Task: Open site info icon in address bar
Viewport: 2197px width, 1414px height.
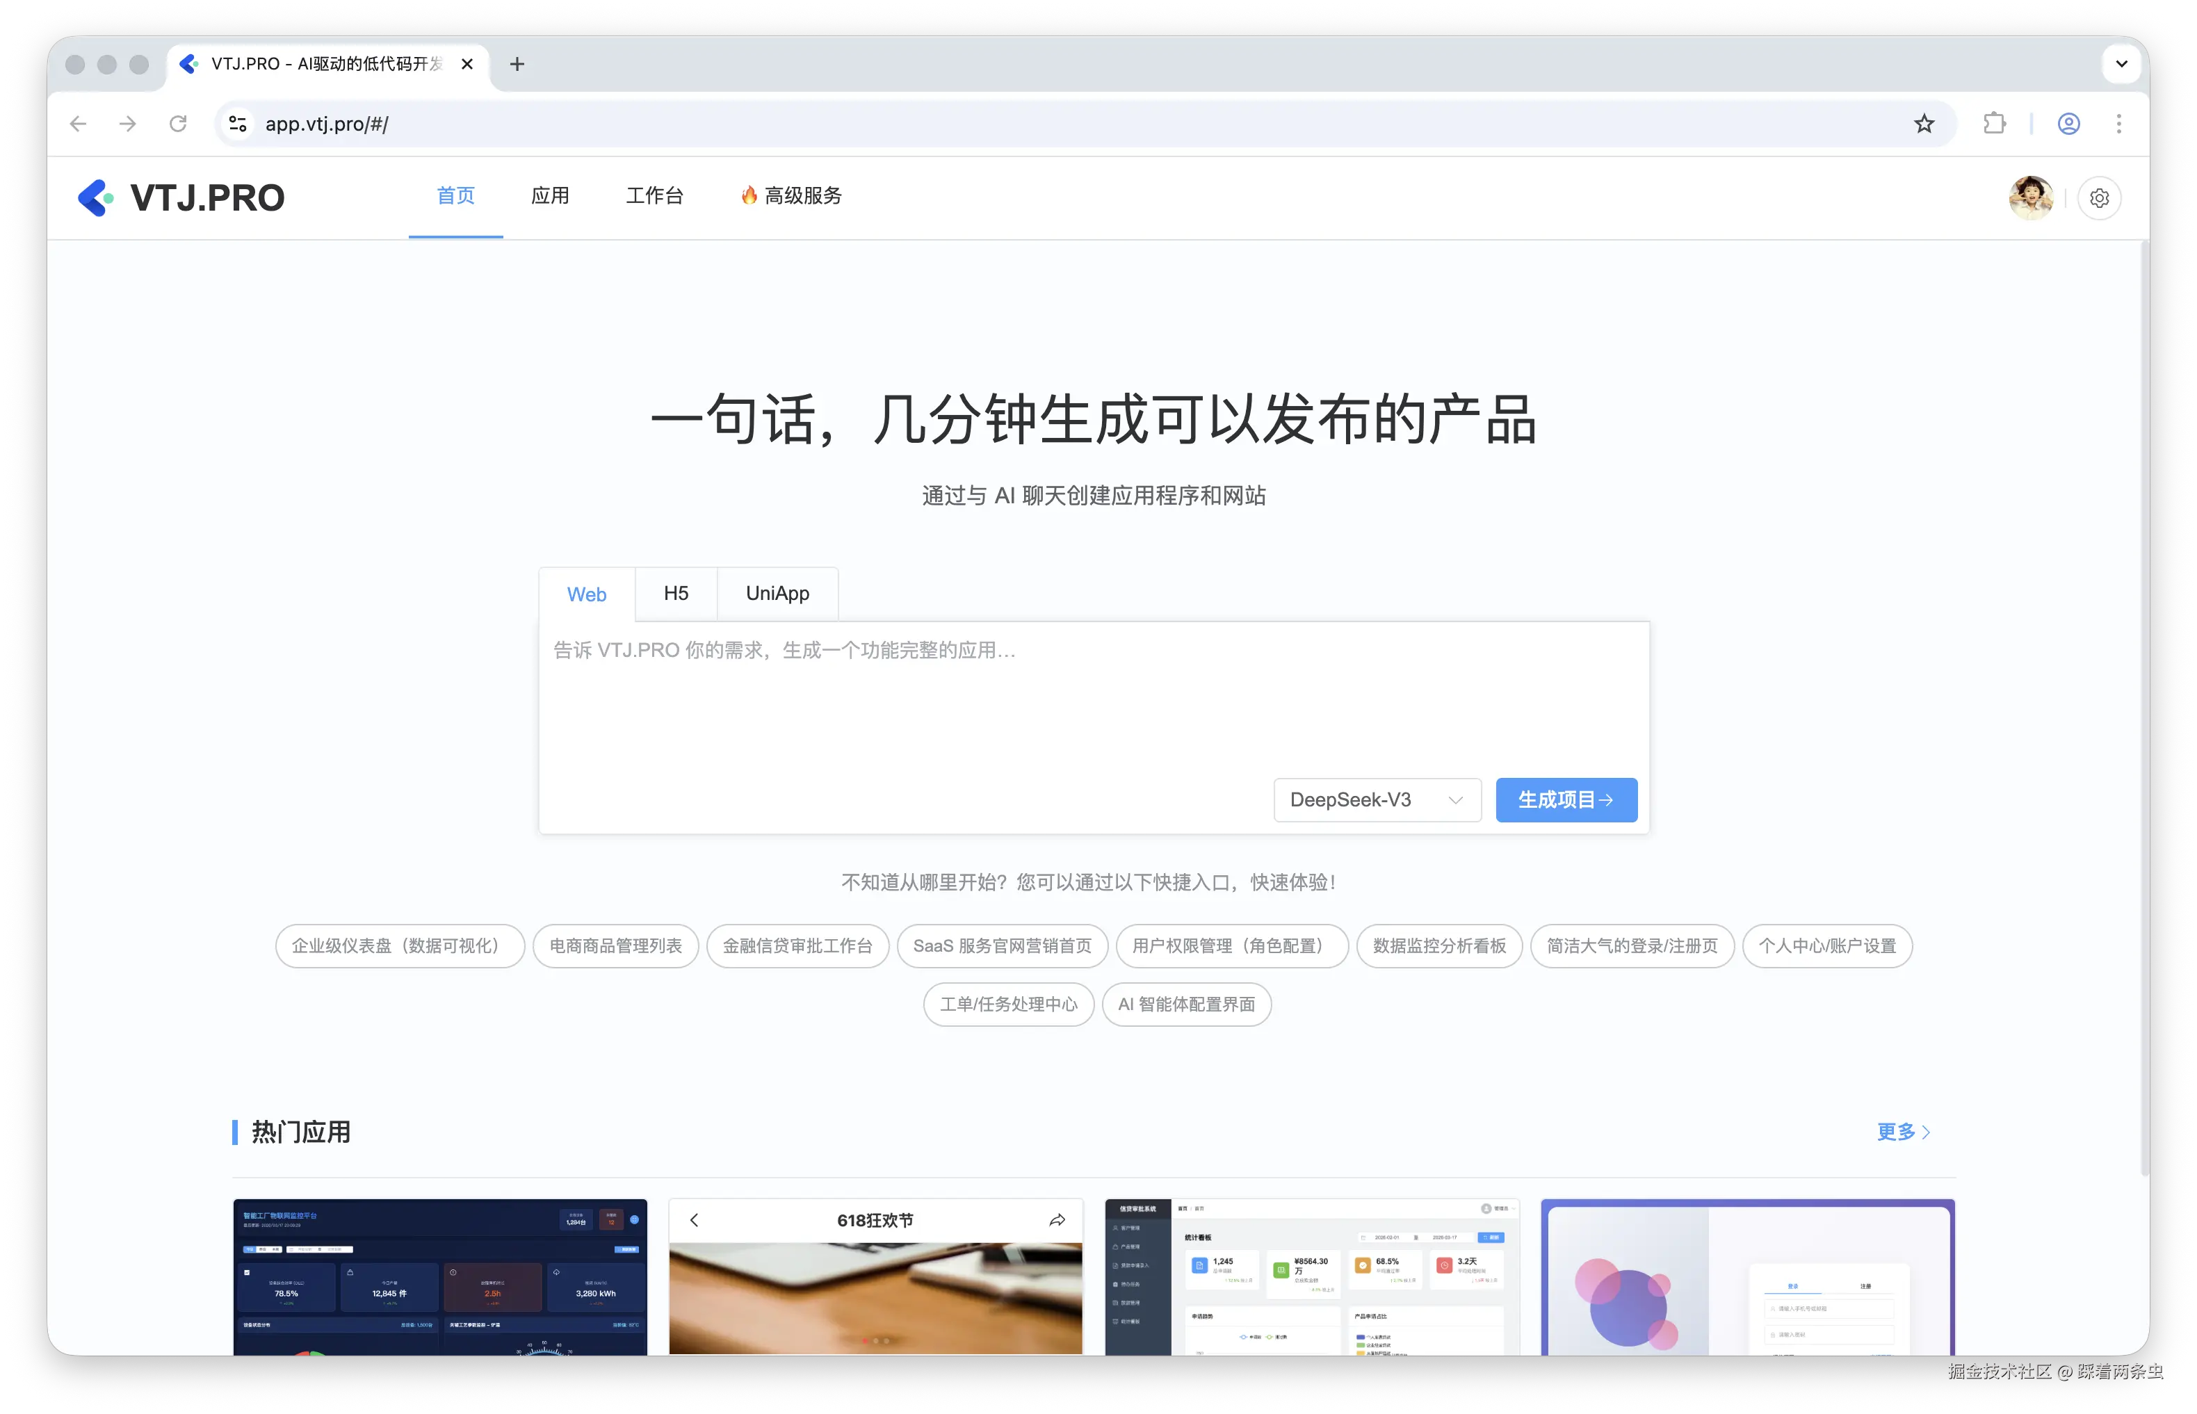Action: click(238, 124)
